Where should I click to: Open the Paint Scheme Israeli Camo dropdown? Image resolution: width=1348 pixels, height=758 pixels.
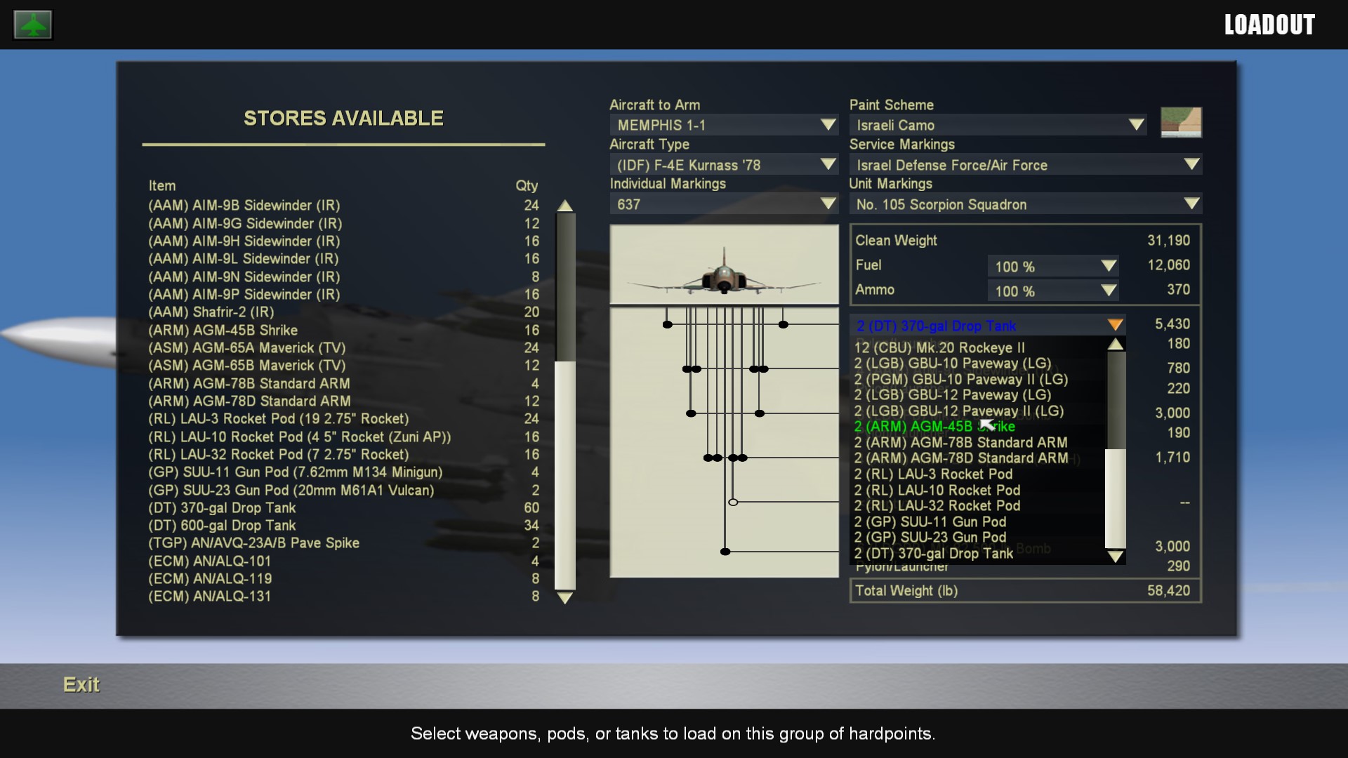click(x=998, y=125)
